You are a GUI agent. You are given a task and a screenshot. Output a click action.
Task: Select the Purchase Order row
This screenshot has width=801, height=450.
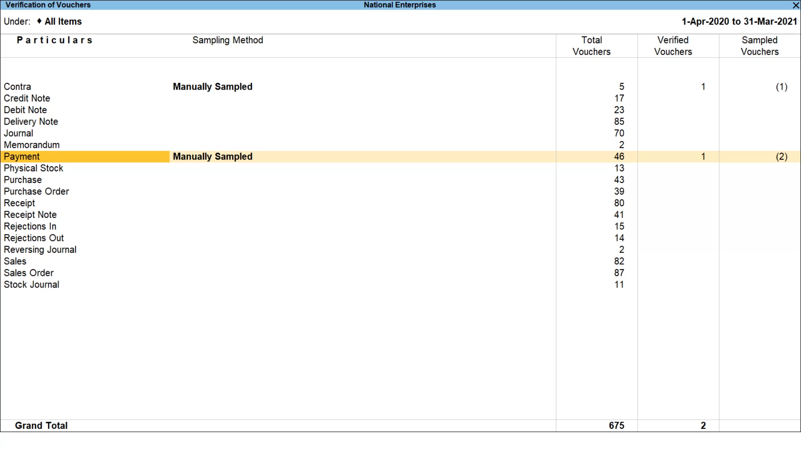[400, 192]
